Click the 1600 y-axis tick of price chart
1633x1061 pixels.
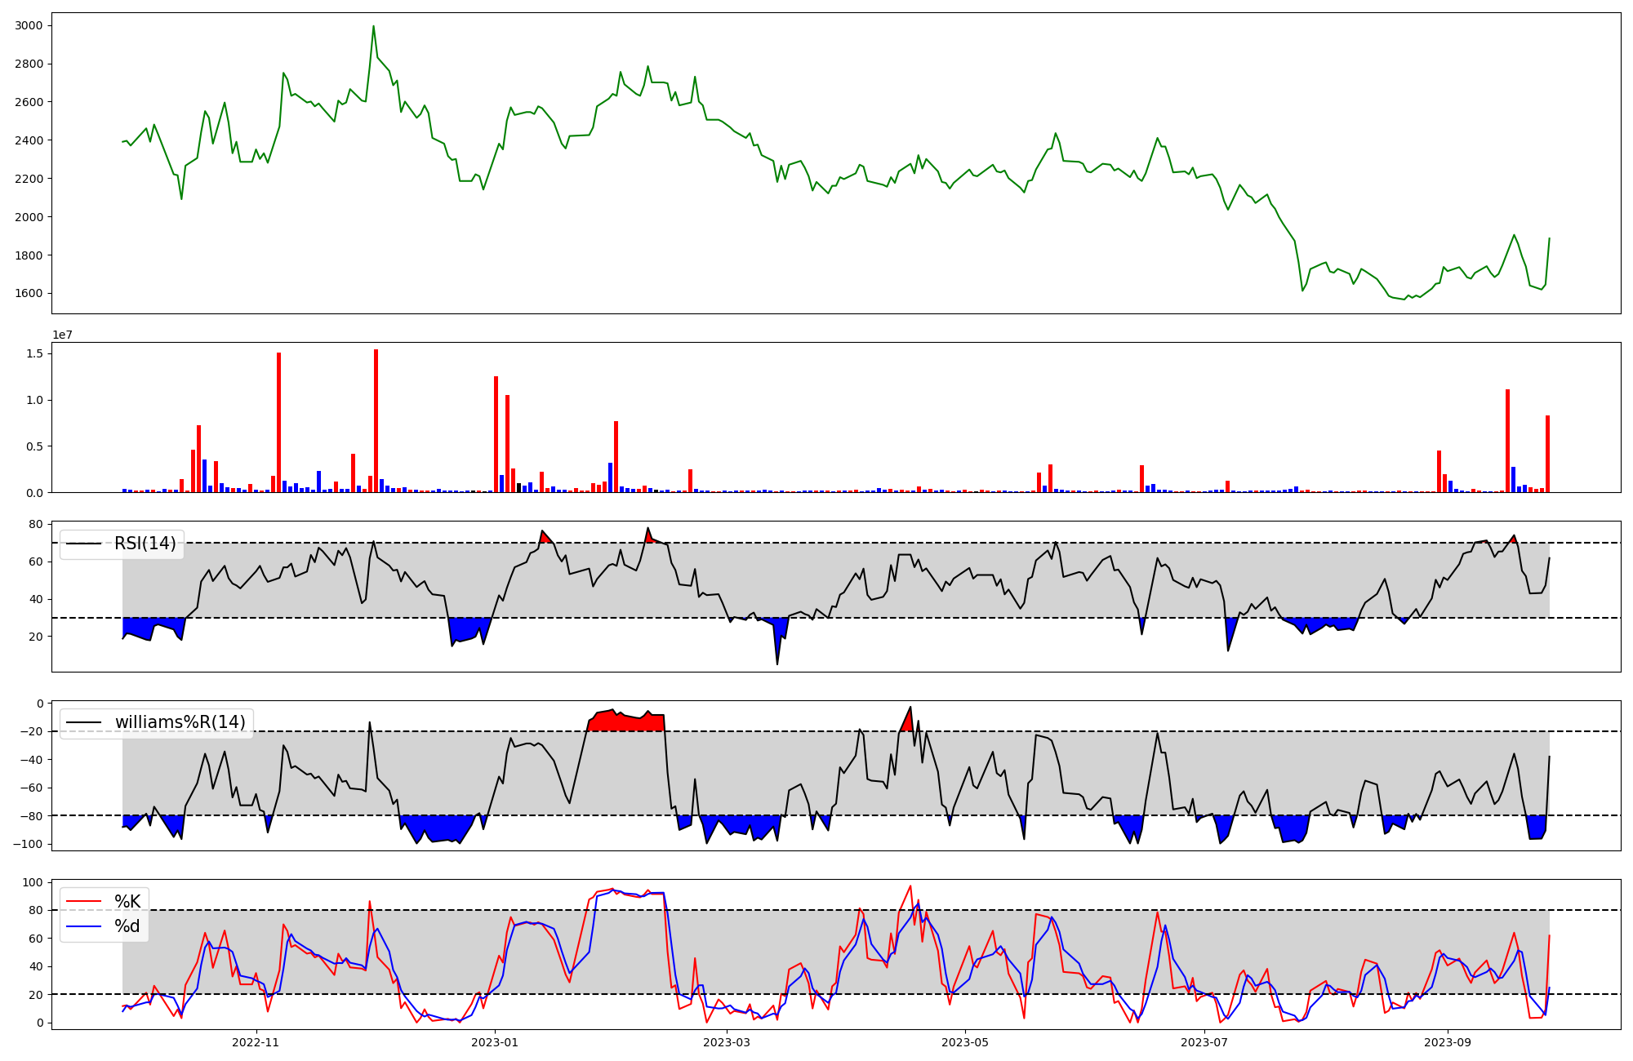[29, 294]
